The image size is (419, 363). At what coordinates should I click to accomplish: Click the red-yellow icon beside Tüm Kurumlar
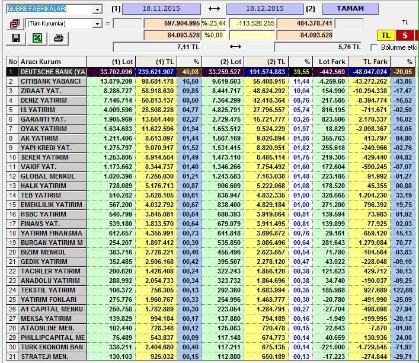(x=14, y=24)
